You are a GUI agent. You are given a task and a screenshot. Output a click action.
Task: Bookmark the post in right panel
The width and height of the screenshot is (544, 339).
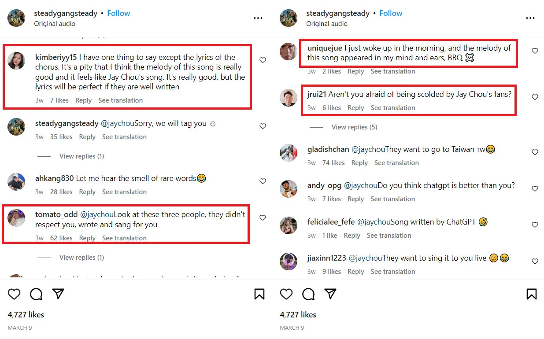point(532,294)
